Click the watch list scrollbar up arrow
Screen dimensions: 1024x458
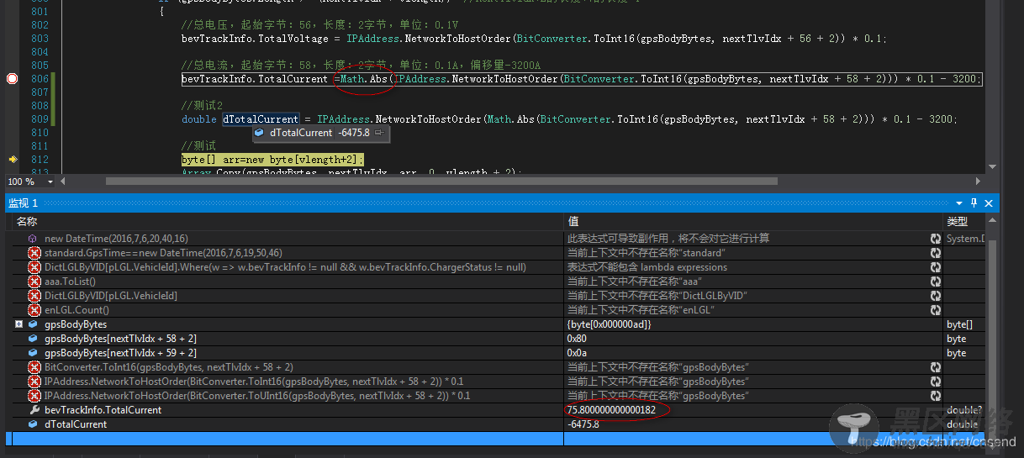coord(992,222)
